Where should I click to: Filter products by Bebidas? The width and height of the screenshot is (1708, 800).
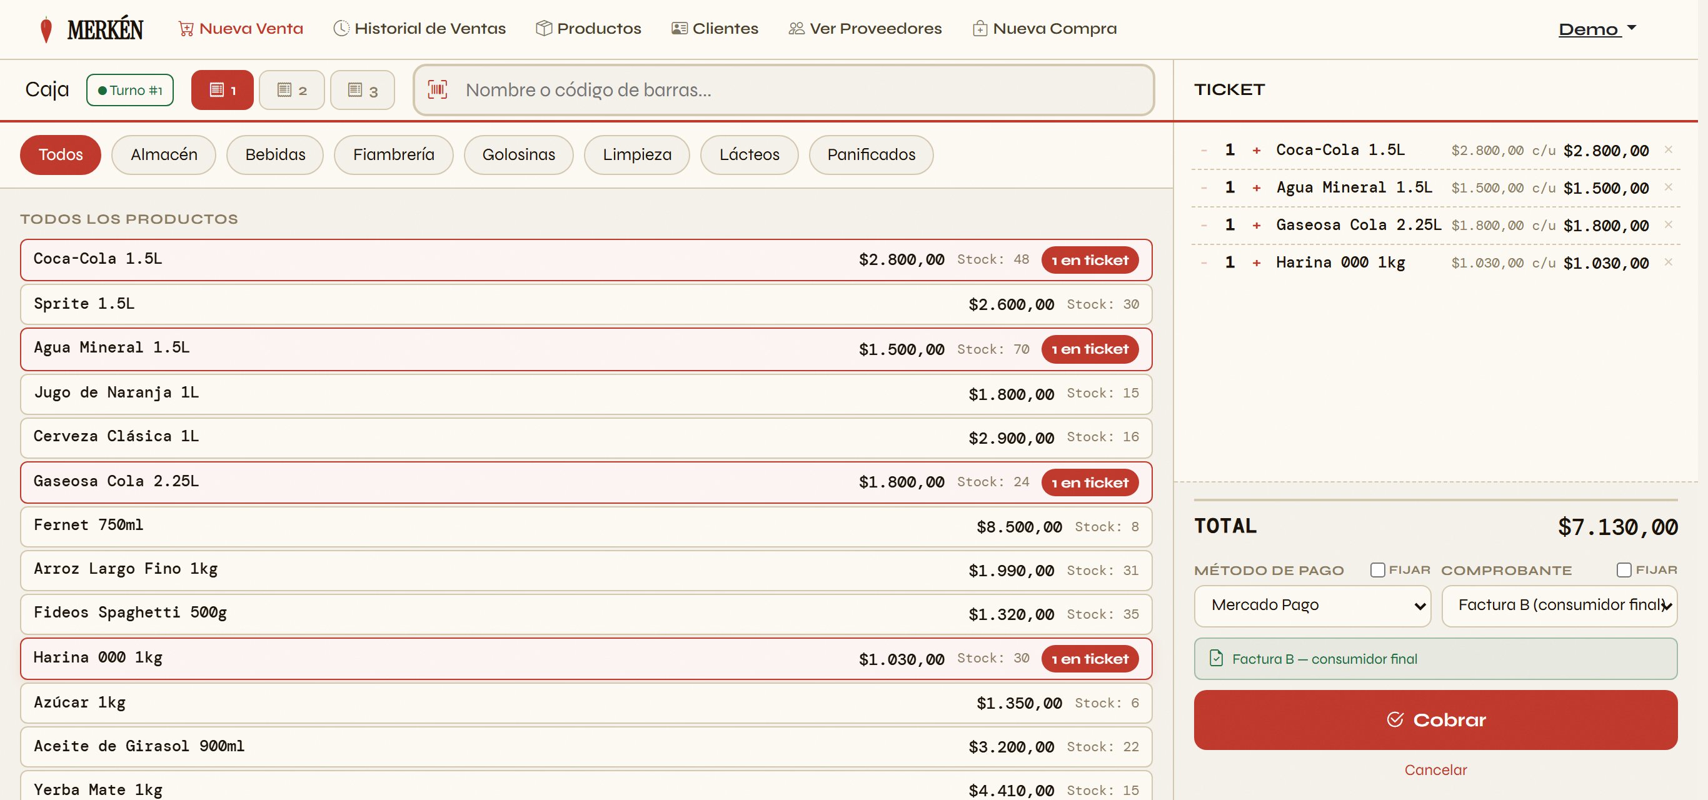(x=275, y=155)
